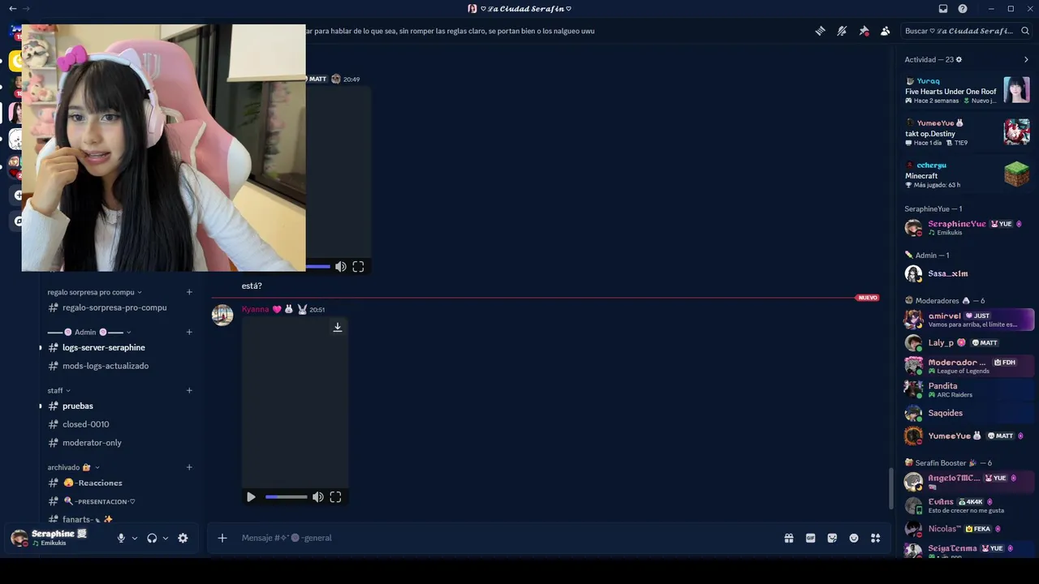
Task: Open Pandita member profile
Action: coord(968,389)
